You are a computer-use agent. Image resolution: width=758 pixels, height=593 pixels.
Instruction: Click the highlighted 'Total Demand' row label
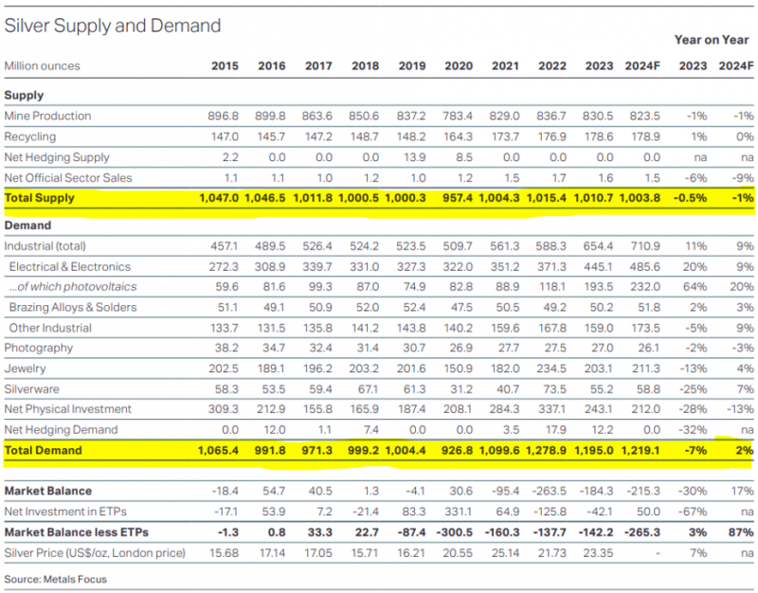point(43,451)
